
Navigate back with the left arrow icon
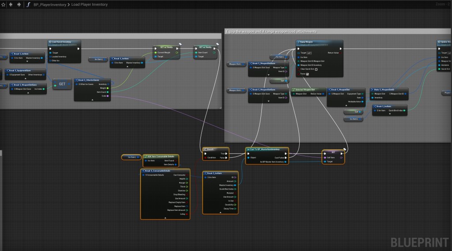[x=11, y=4]
